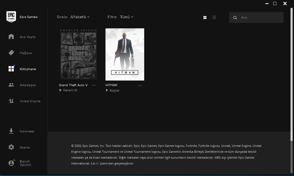Select the Kütüphane library grid icon
The width and height of the screenshot is (294, 176).
tap(11, 69)
